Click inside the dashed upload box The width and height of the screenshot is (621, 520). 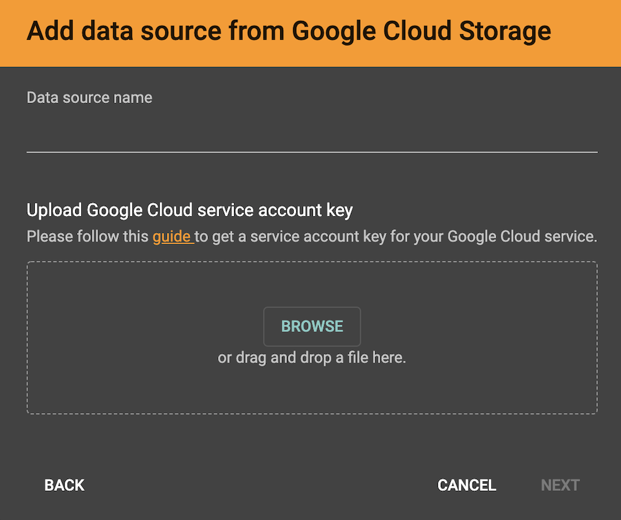[x=312, y=385]
